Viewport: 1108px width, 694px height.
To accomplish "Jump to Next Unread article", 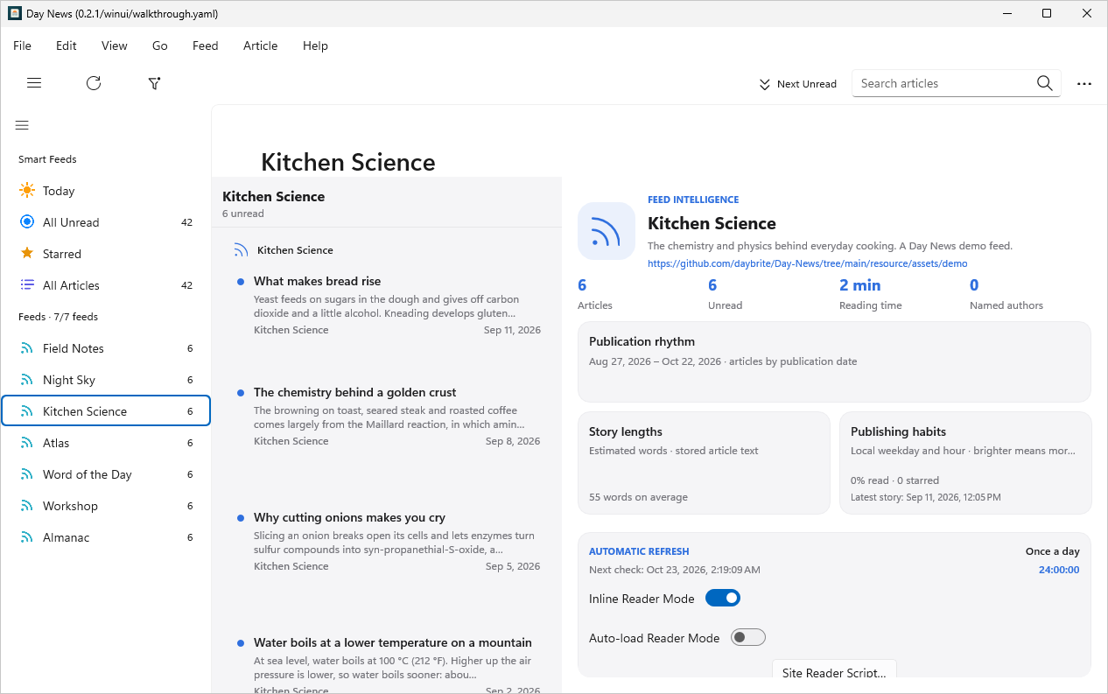I will 797,84.
